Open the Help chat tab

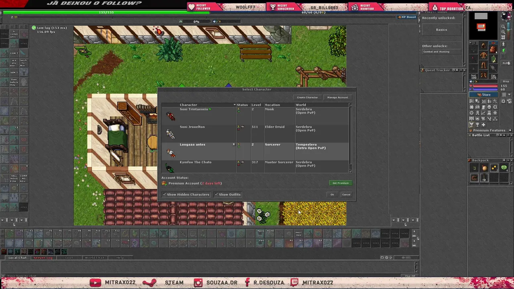120,258
